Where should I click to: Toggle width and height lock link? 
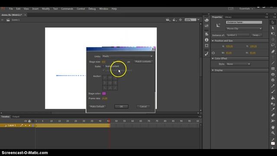[x=213, y=53]
